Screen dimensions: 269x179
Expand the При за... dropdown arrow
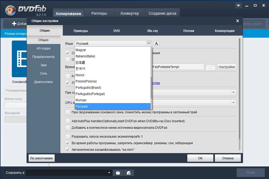pos(233,92)
